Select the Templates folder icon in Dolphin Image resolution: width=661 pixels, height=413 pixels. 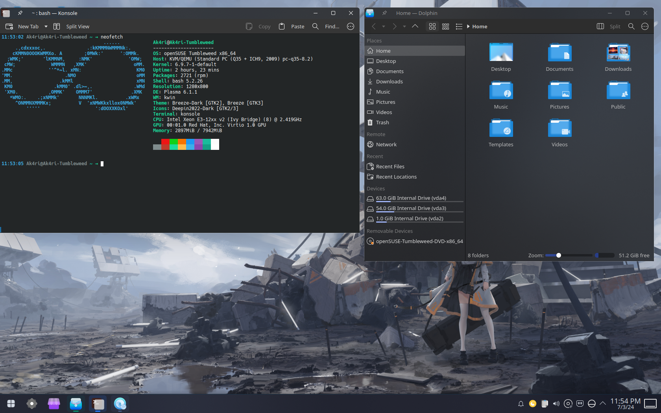click(501, 128)
